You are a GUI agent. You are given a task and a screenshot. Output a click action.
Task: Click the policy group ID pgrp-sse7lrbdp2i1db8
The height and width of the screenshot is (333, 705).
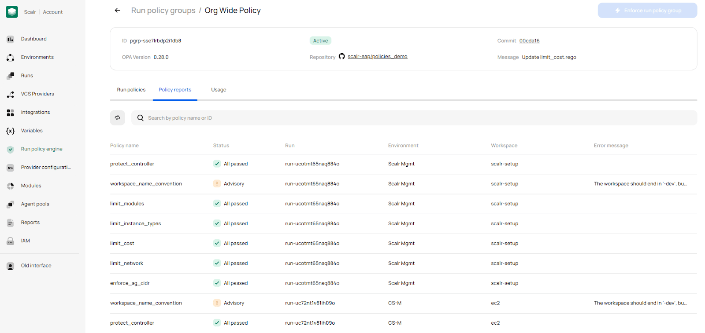pyautogui.click(x=156, y=41)
